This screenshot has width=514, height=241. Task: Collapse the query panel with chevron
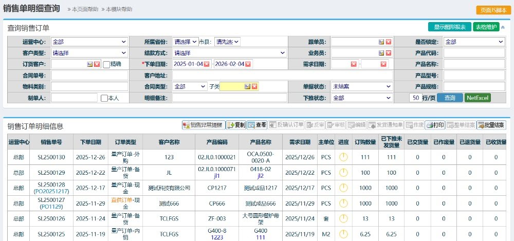pos(503,27)
